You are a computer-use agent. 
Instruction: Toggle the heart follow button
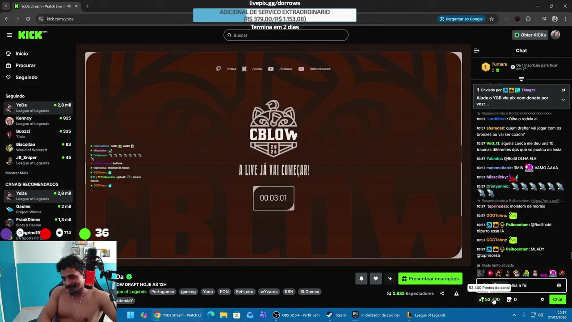coord(375,279)
